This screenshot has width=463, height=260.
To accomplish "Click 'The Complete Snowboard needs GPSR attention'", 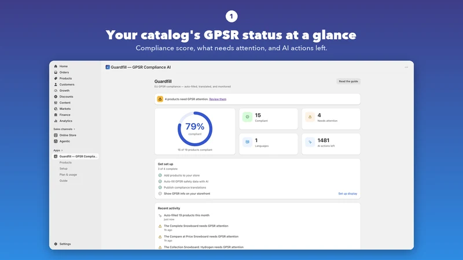I will click(196, 226).
